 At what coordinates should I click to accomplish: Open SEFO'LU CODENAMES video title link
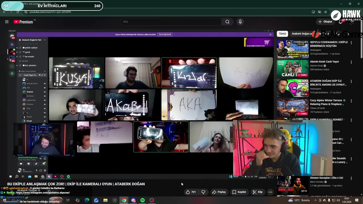[329, 44]
